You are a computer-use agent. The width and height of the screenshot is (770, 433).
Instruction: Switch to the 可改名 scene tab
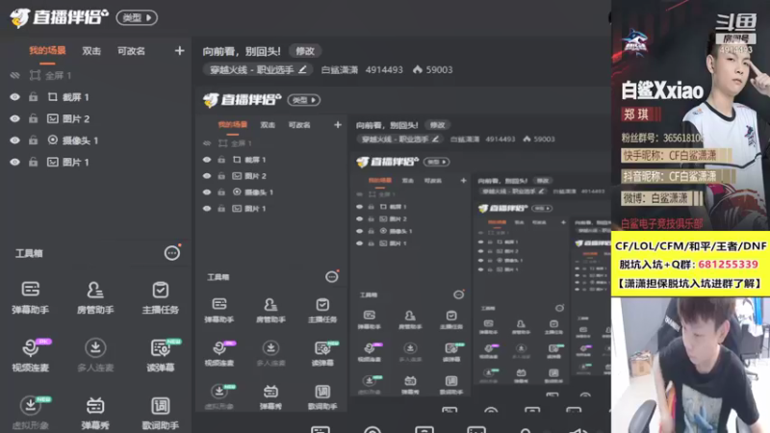coord(131,51)
